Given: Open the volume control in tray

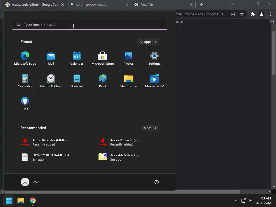Looking at the screenshot, I should pyautogui.click(x=250, y=201).
